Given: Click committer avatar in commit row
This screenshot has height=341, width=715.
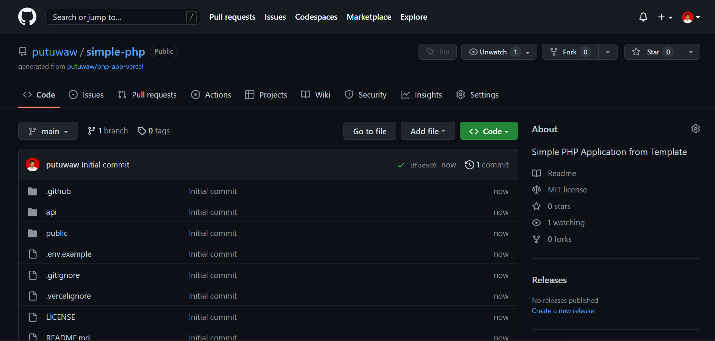Looking at the screenshot, I should pyautogui.click(x=33, y=164).
